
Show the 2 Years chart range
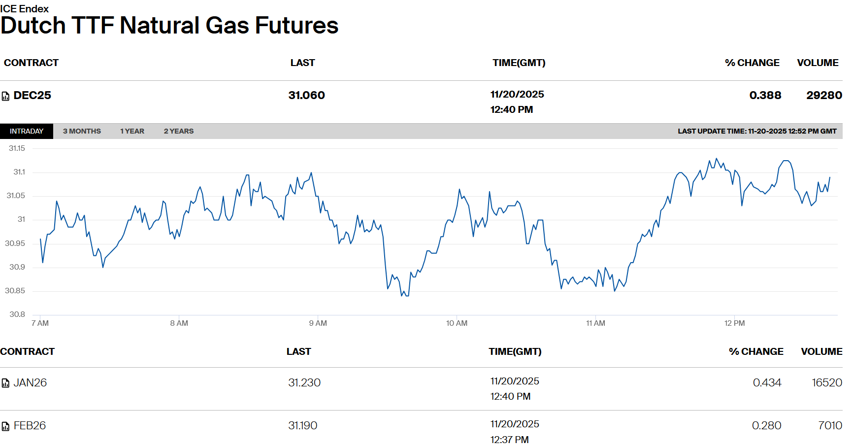178,131
